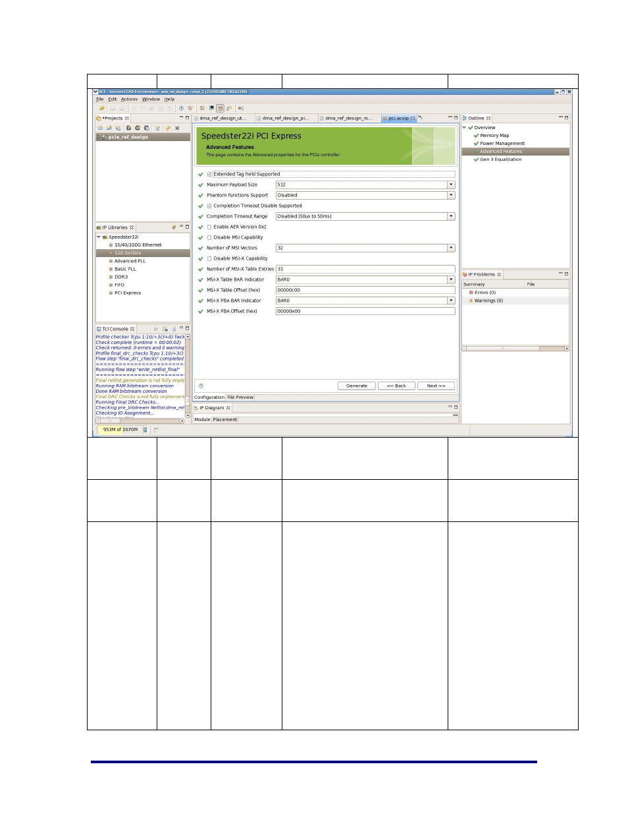The image size is (628, 814).
Task: Open the dma_ref_design_ut editor tab
Action: click(x=222, y=119)
